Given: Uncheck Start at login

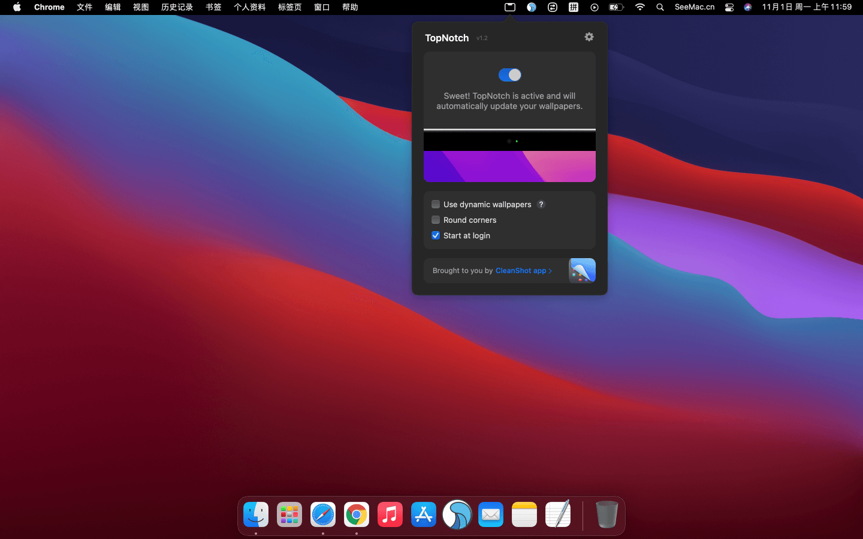Looking at the screenshot, I should click(436, 235).
